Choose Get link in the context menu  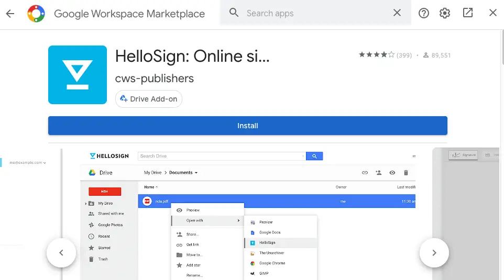207,245
